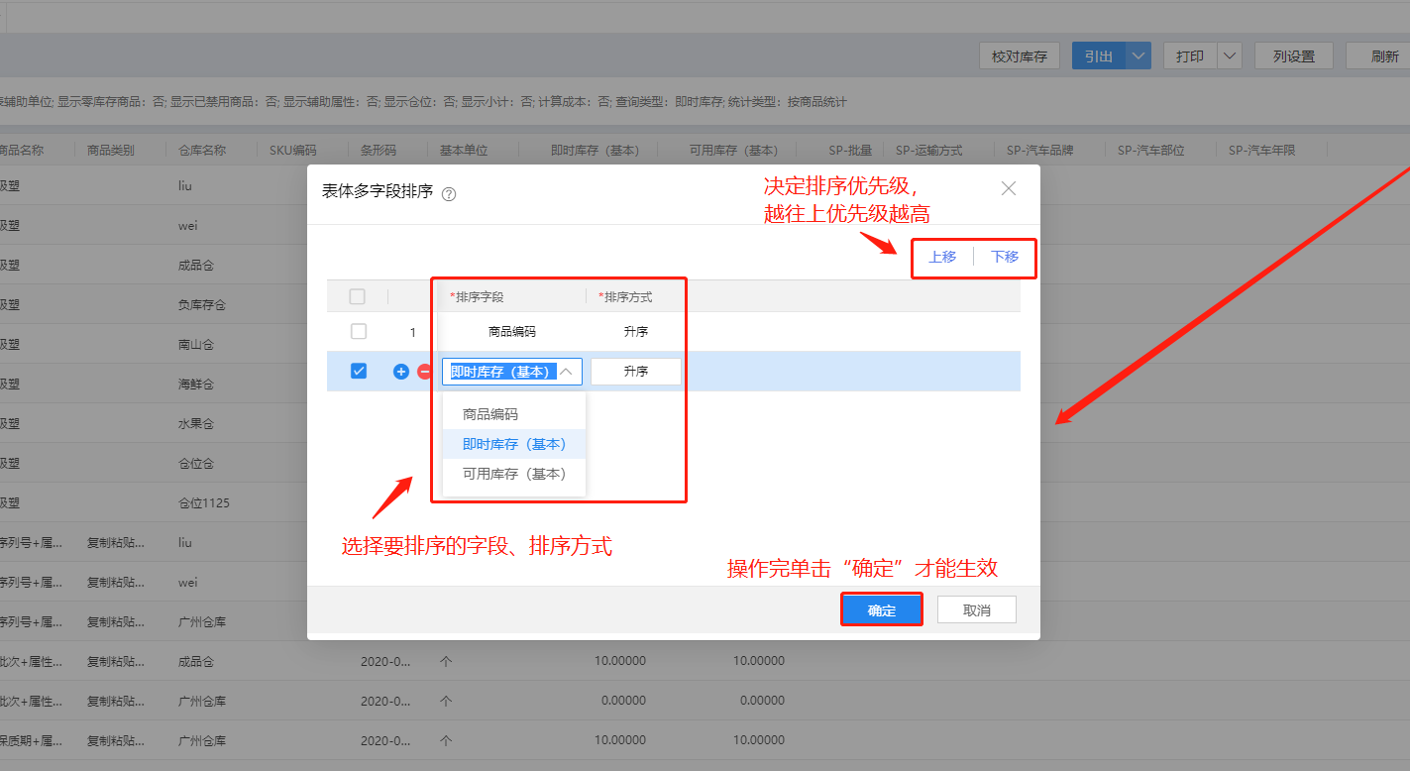Add a sort row with the blue plus icon

401,372
